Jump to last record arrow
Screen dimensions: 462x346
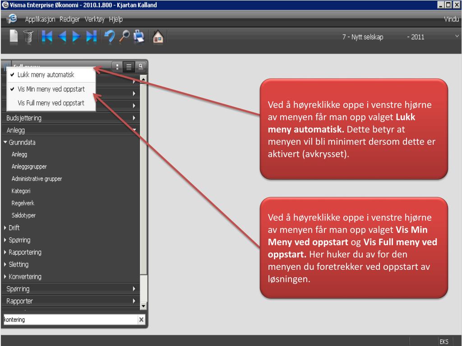tap(91, 37)
